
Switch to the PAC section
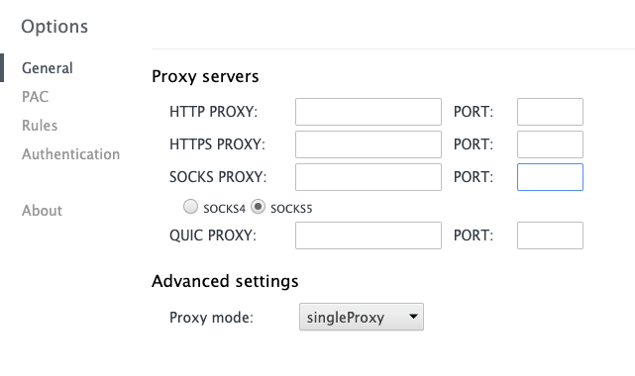(x=36, y=97)
